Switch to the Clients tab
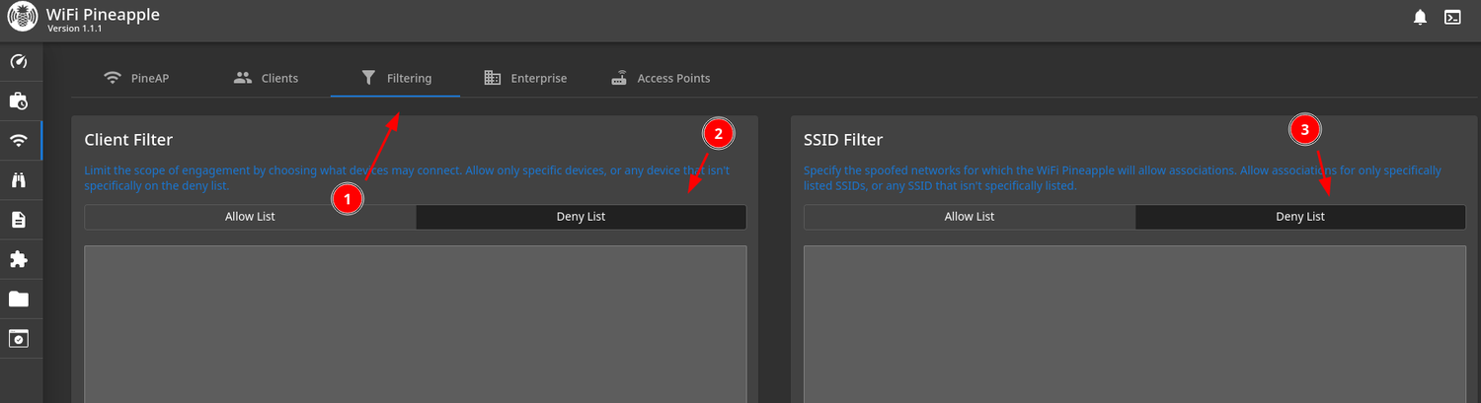 click(x=266, y=78)
